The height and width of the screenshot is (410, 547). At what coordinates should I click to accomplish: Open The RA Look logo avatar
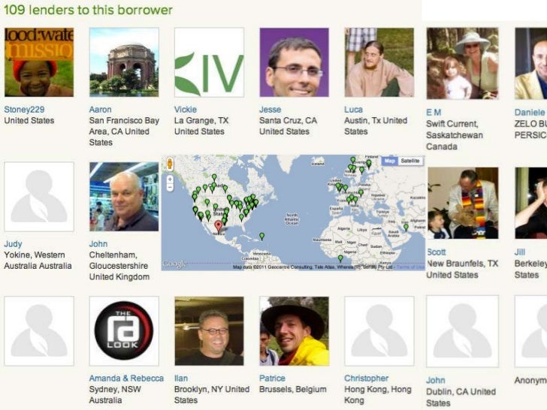click(124, 330)
